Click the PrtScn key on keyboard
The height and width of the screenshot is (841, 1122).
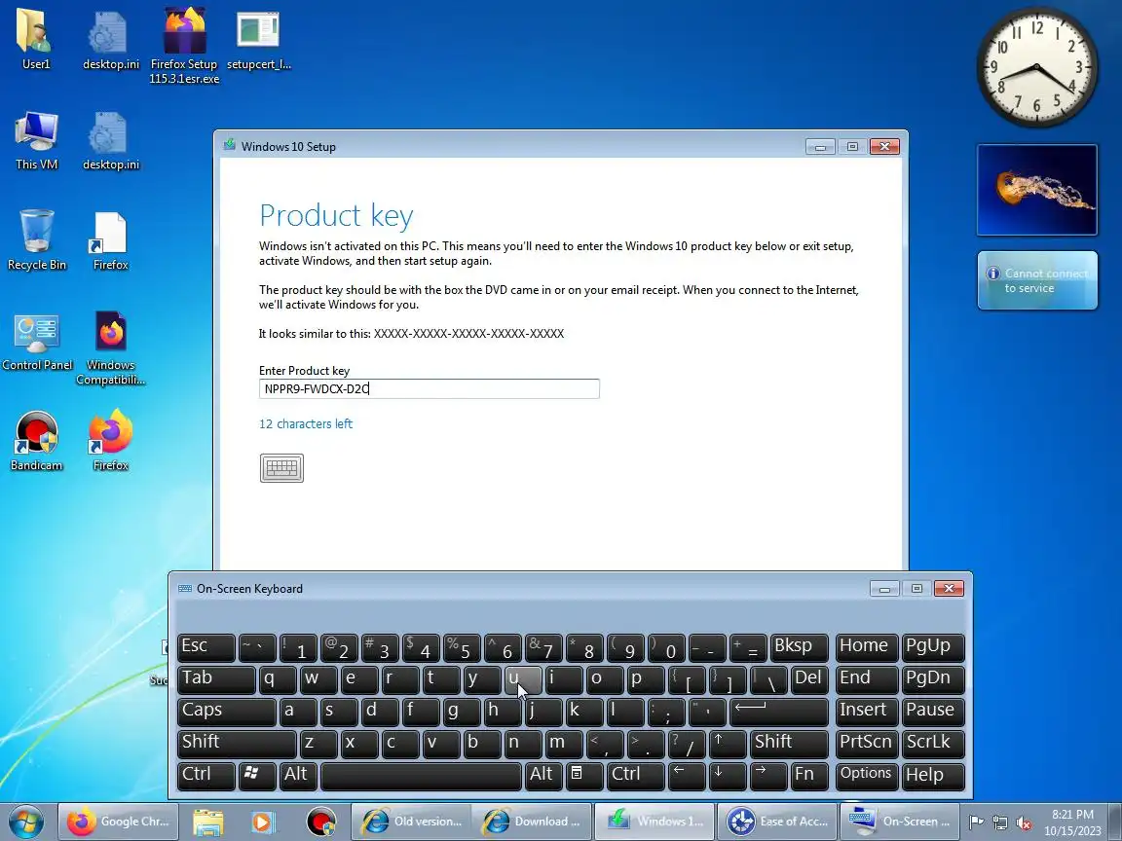click(867, 744)
